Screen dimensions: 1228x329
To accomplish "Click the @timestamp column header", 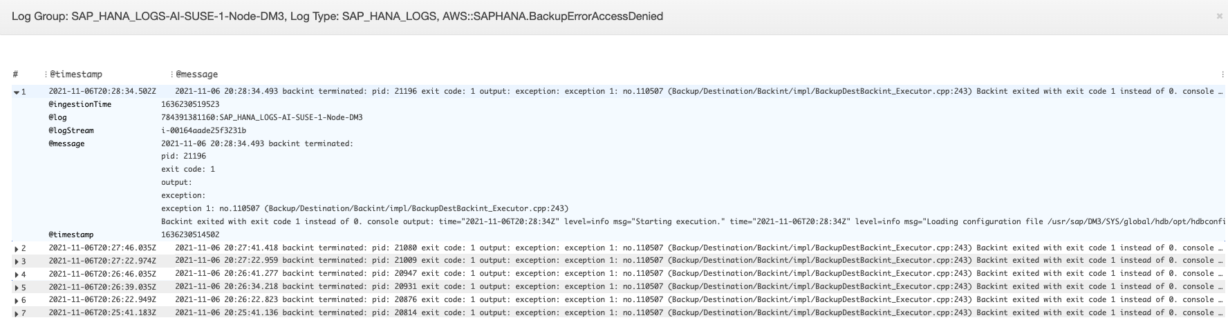I will [76, 74].
